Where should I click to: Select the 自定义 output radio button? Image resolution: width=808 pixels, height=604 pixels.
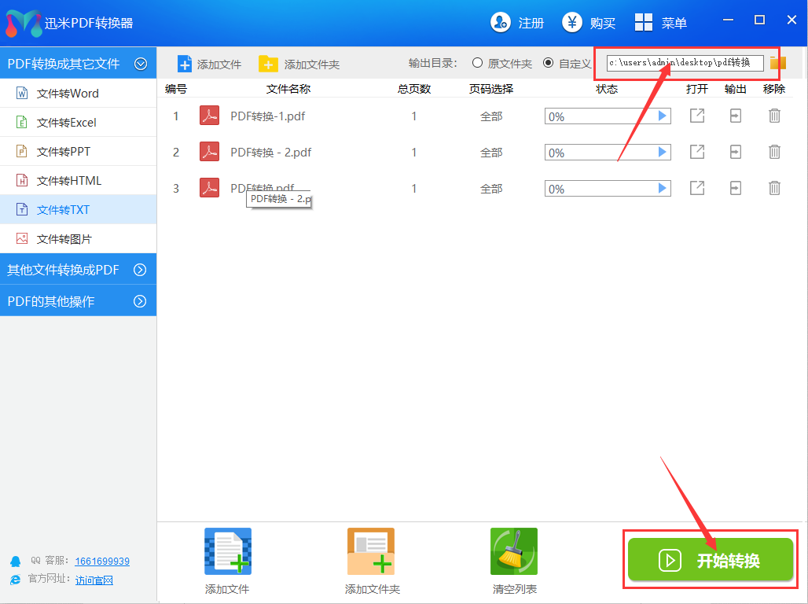548,63
